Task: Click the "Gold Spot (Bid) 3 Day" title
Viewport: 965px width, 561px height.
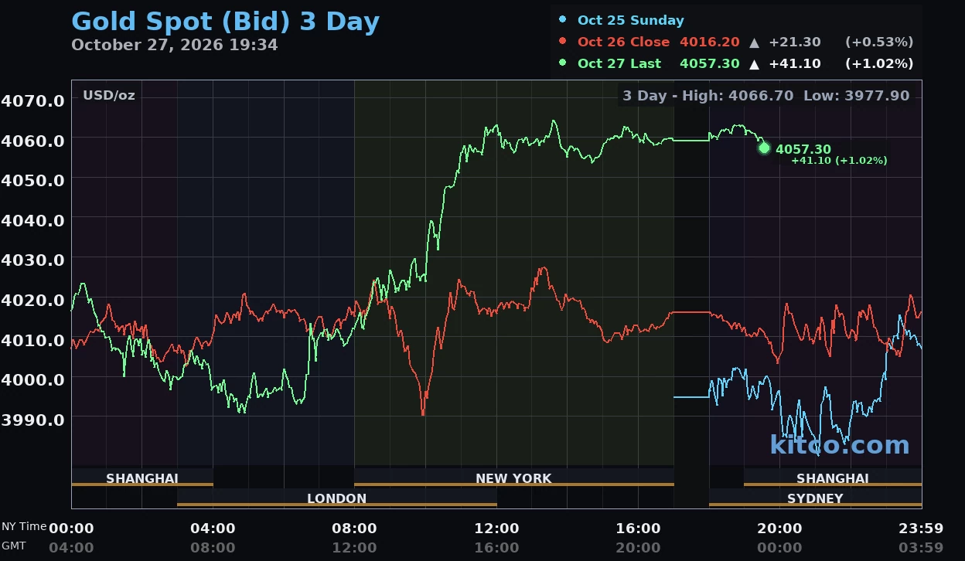Action: (x=226, y=22)
